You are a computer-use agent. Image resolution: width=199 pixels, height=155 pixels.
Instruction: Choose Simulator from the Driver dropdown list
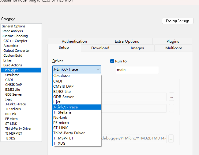pos(62,76)
